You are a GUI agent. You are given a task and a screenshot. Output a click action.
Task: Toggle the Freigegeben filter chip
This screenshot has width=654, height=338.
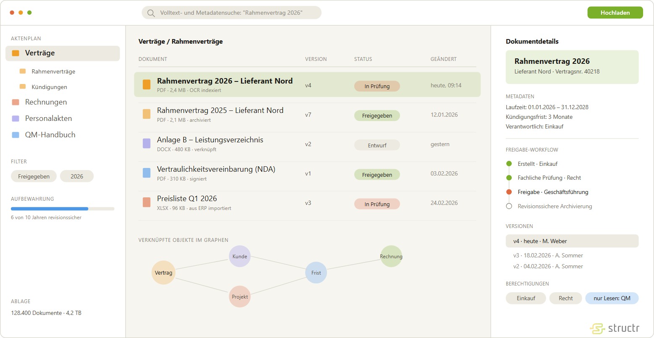[34, 176]
